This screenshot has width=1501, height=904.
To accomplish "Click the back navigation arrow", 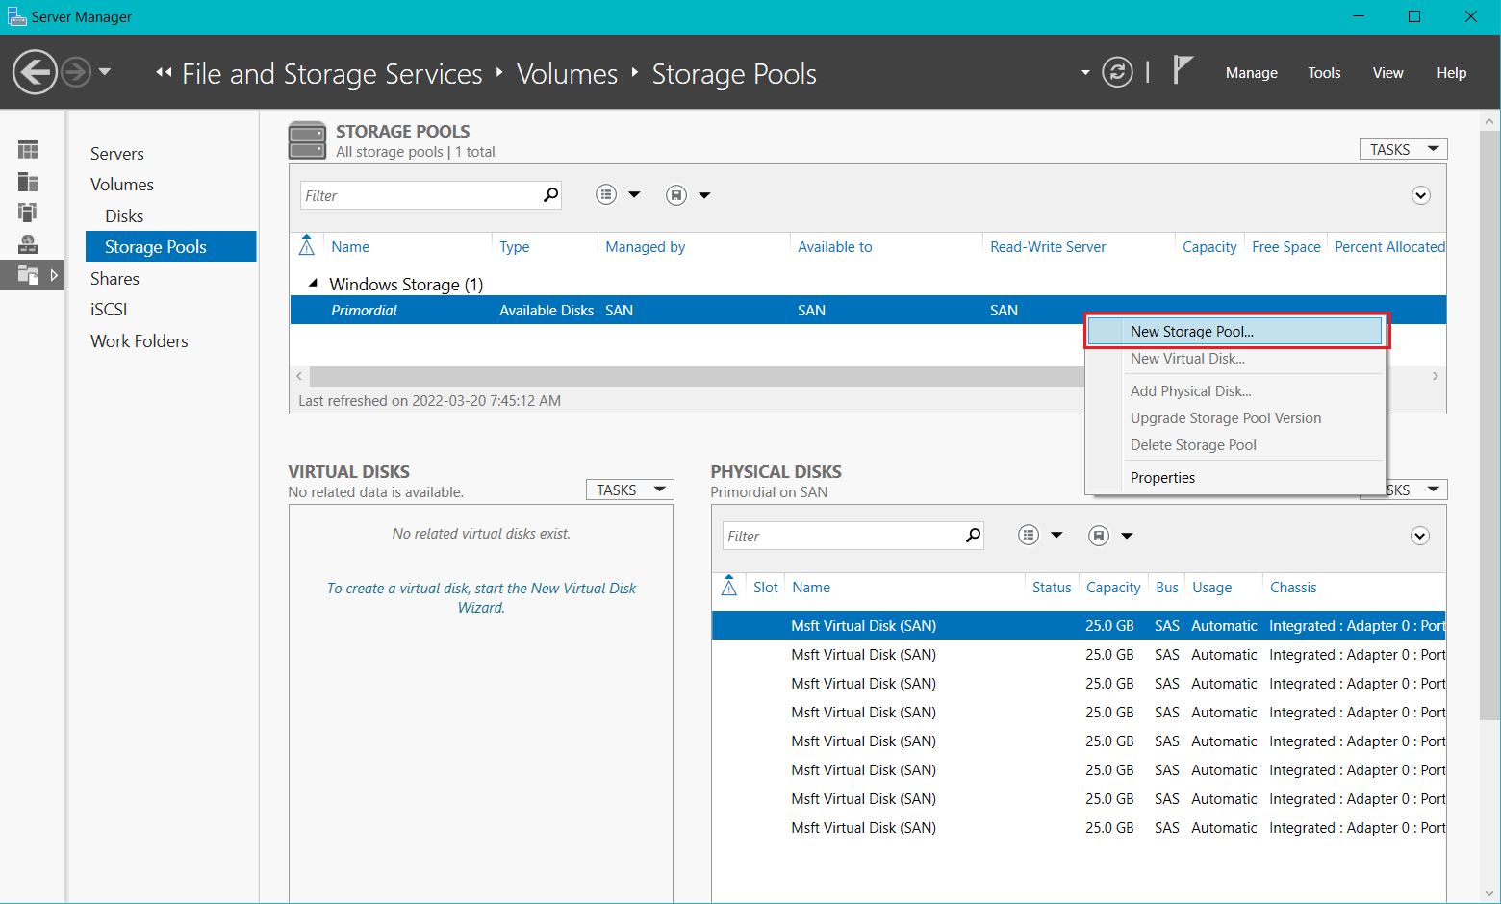I will 35,72.
